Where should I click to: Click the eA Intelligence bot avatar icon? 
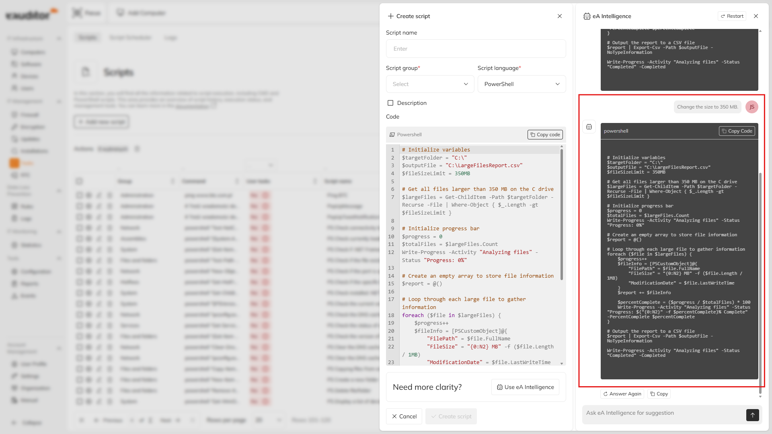point(589,127)
